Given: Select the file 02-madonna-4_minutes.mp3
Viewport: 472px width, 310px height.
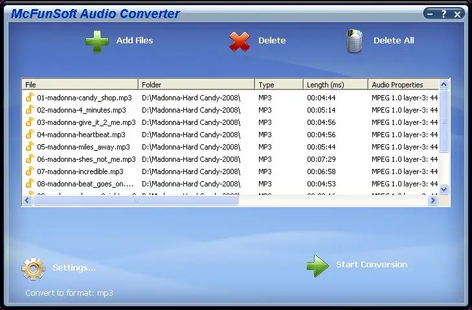Looking at the screenshot, I should [x=82, y=110].
